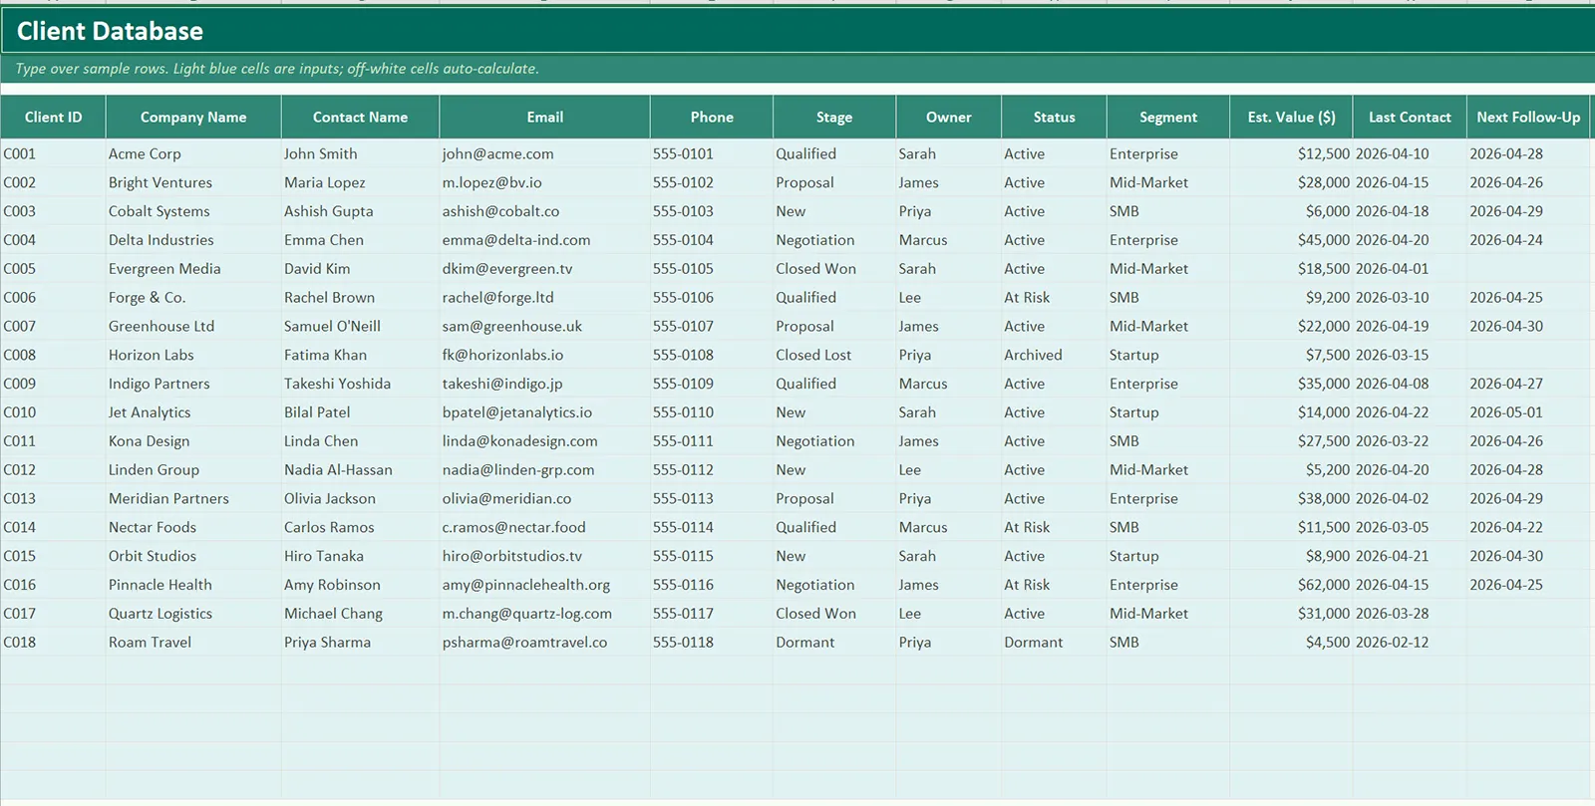Select the instructions subtitle about light blue cells
Screen dimensions: 1595x806
797,69
